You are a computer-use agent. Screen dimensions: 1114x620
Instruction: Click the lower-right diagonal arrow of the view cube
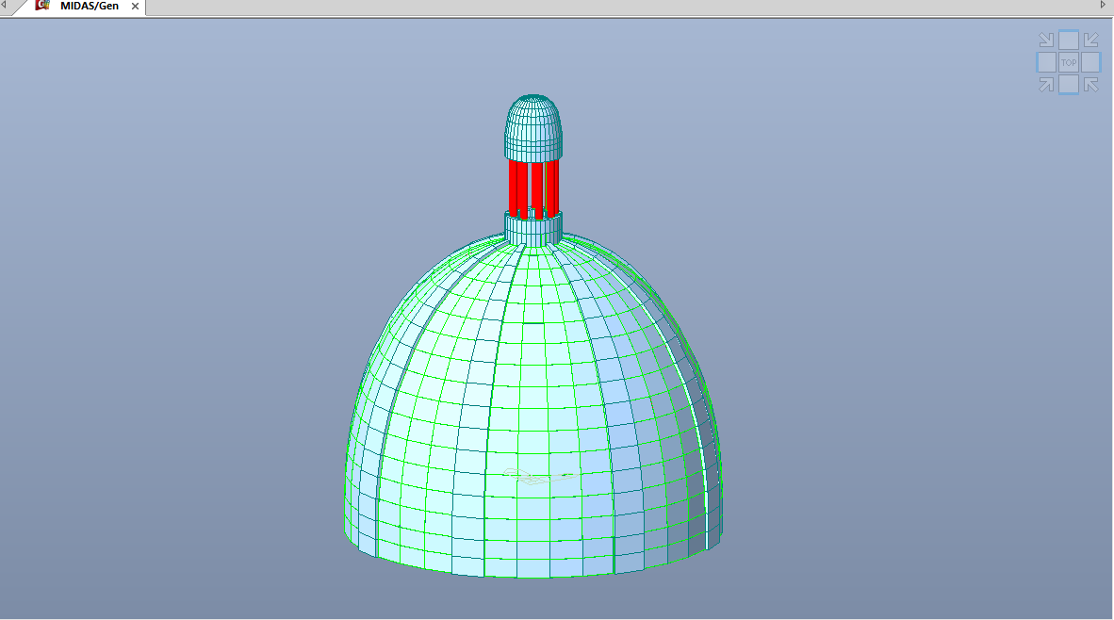(1091, 85)
